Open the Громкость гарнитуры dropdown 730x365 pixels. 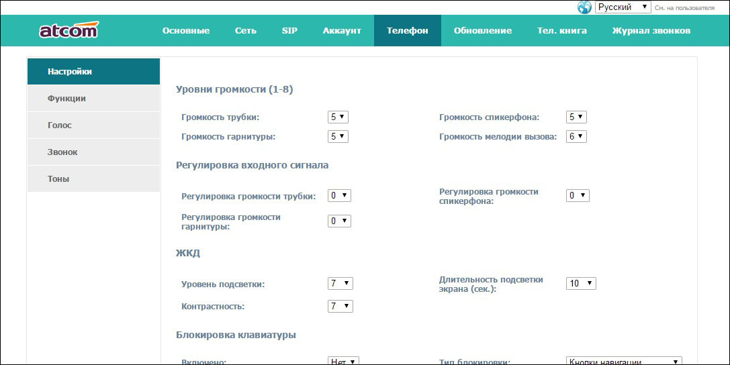(338, 137)
